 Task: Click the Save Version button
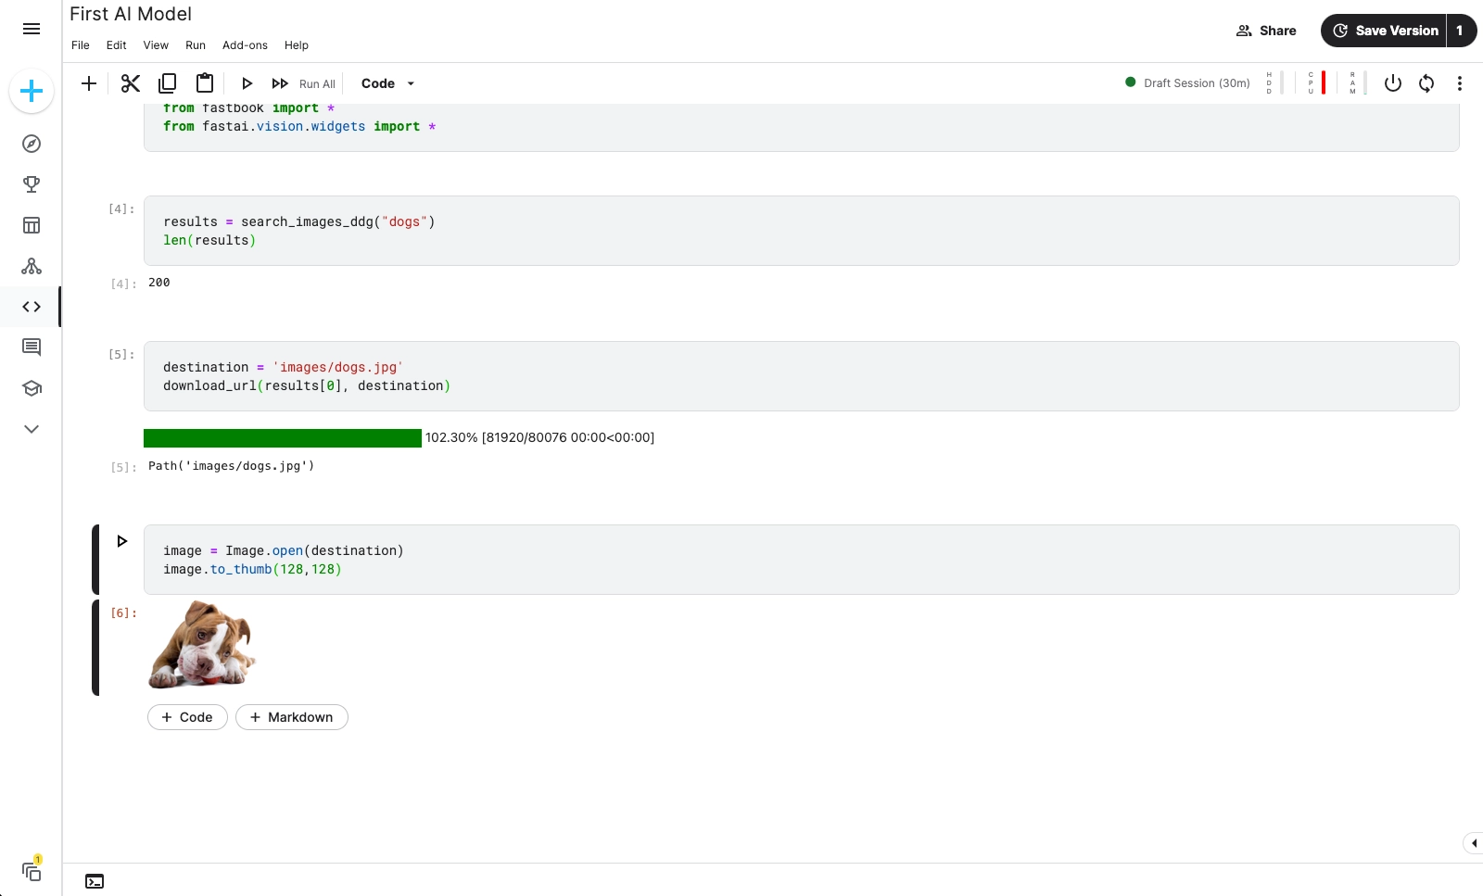coord(1385,30)
